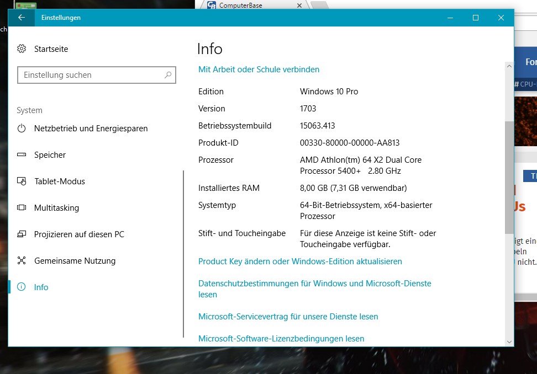Select the drive icon next to Speicher
This screenshot has width=537, height=374.
click(x=22, y=154)
